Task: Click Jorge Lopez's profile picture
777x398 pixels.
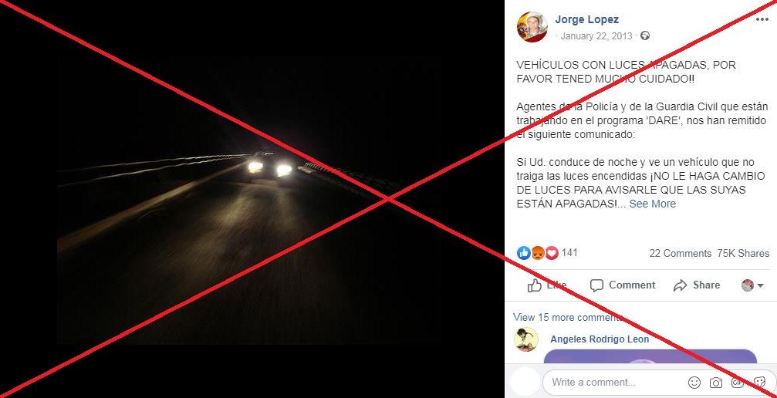Action: 532,27
